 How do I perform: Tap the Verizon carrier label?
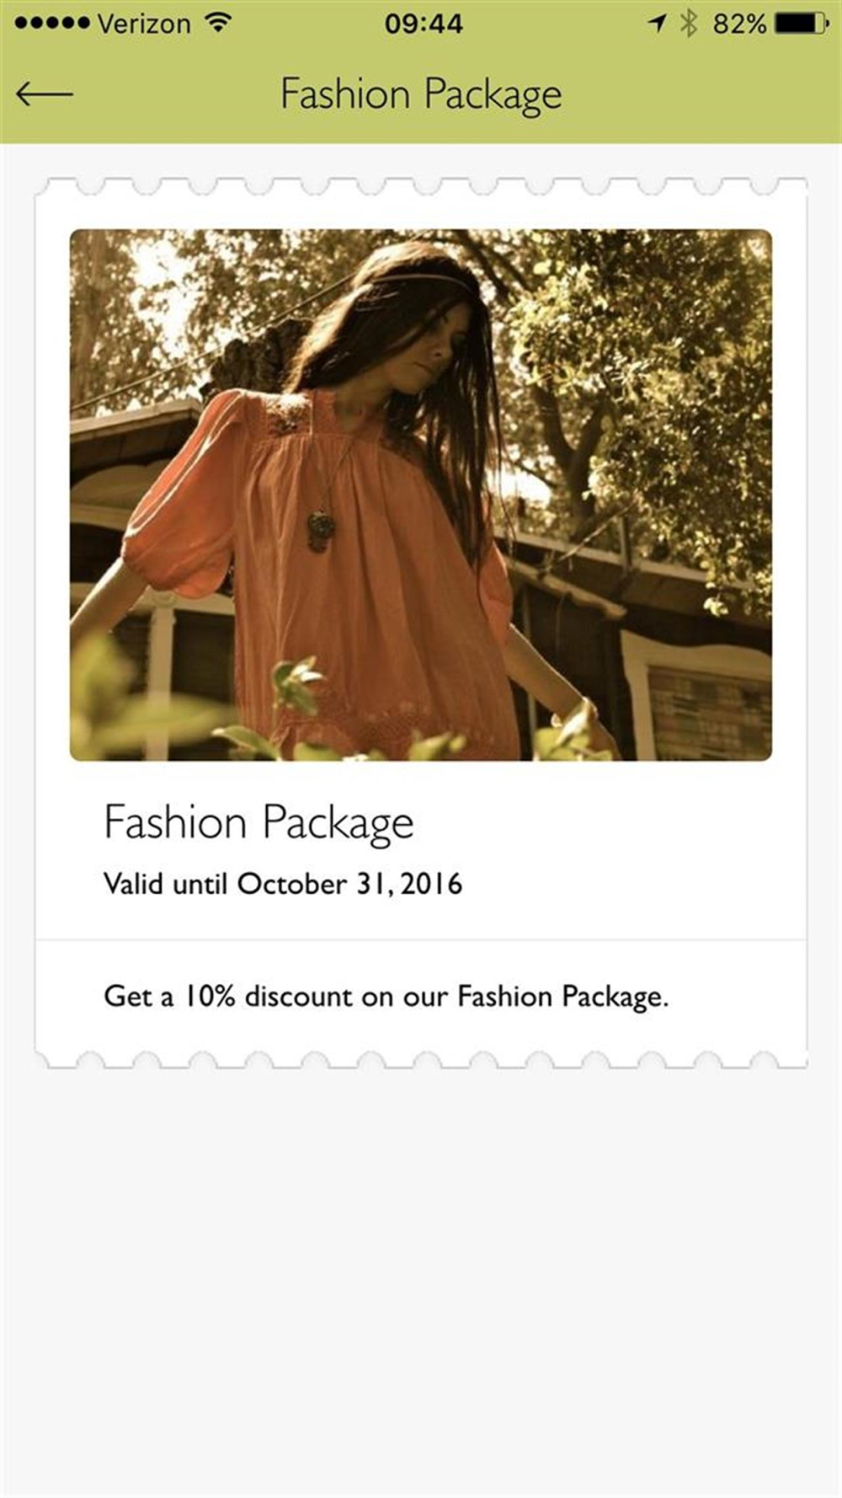point(144,24)
